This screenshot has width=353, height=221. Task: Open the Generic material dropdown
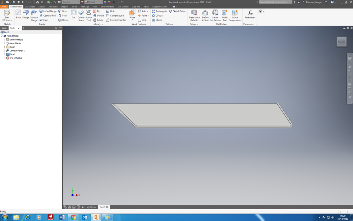coord(71,2)
